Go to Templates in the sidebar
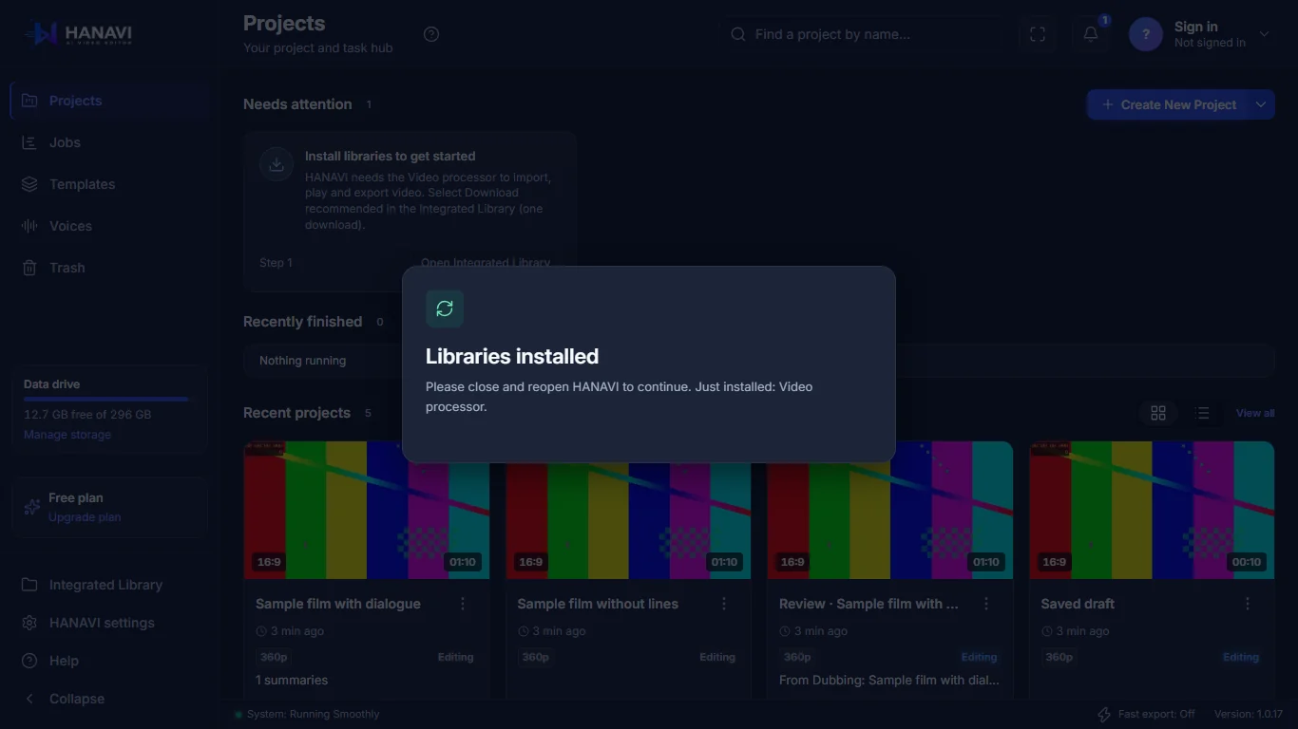1298x729 pixels. 110,184
